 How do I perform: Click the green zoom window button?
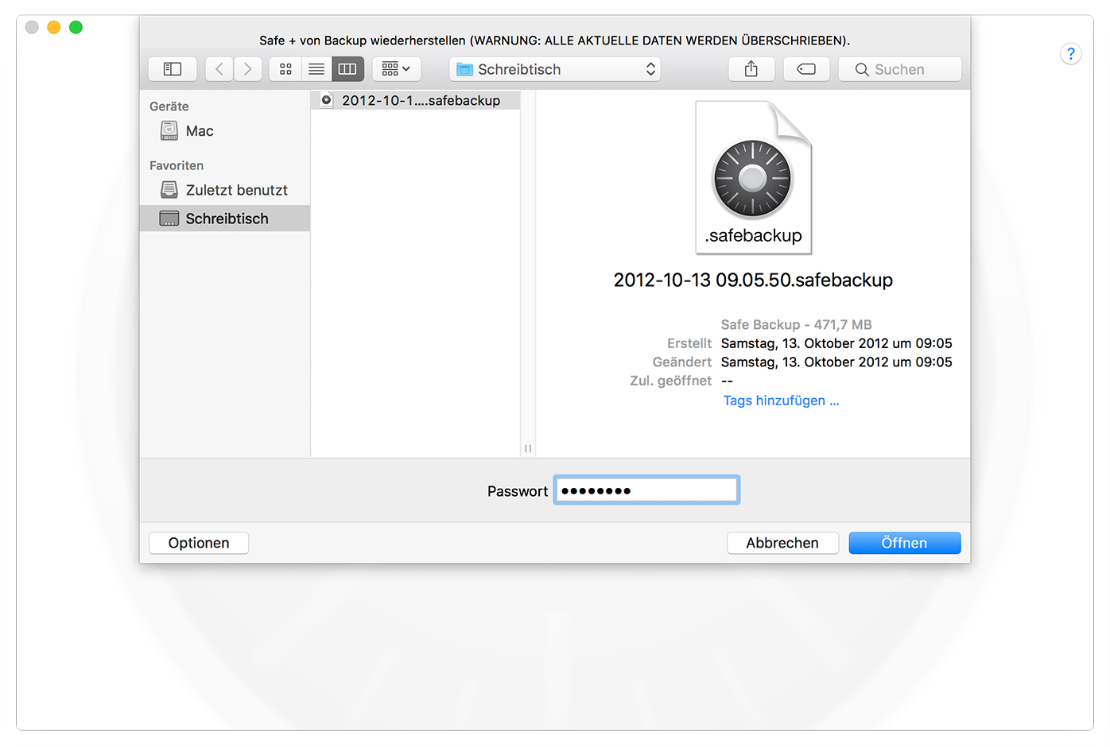tap(76, 27)
